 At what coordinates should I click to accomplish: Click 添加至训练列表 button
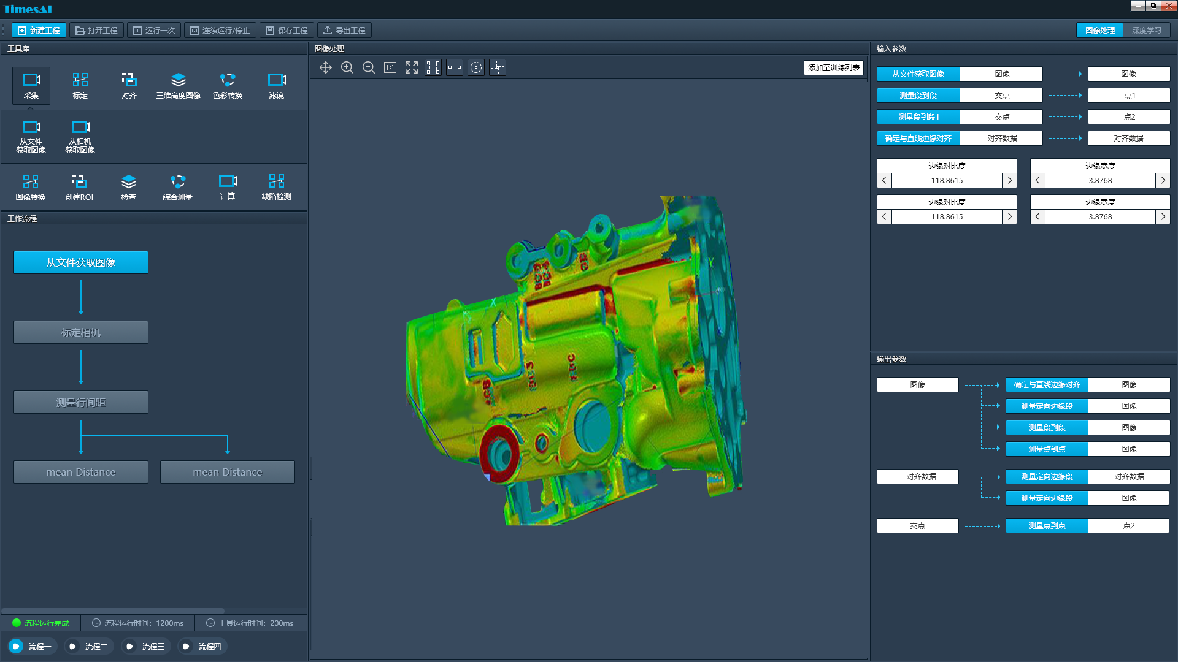coord(834,67)
